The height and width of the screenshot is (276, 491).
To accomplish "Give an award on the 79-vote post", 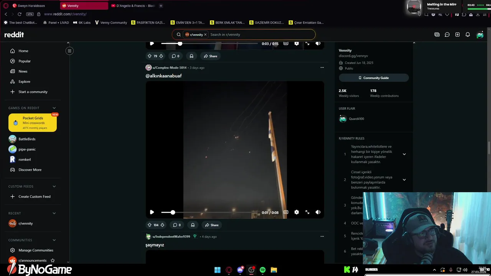I will click(x=191, y=56).
